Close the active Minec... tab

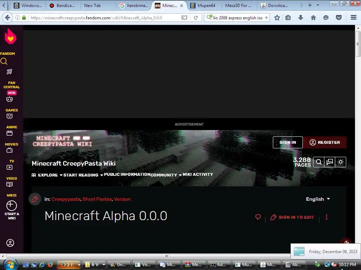point(182,6)
